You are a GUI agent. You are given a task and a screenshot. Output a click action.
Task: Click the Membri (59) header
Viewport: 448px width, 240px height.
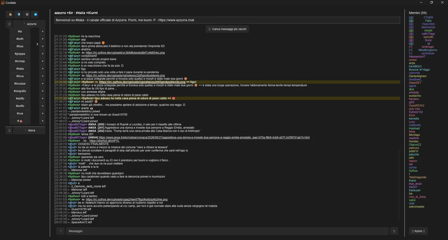point(417,13)
